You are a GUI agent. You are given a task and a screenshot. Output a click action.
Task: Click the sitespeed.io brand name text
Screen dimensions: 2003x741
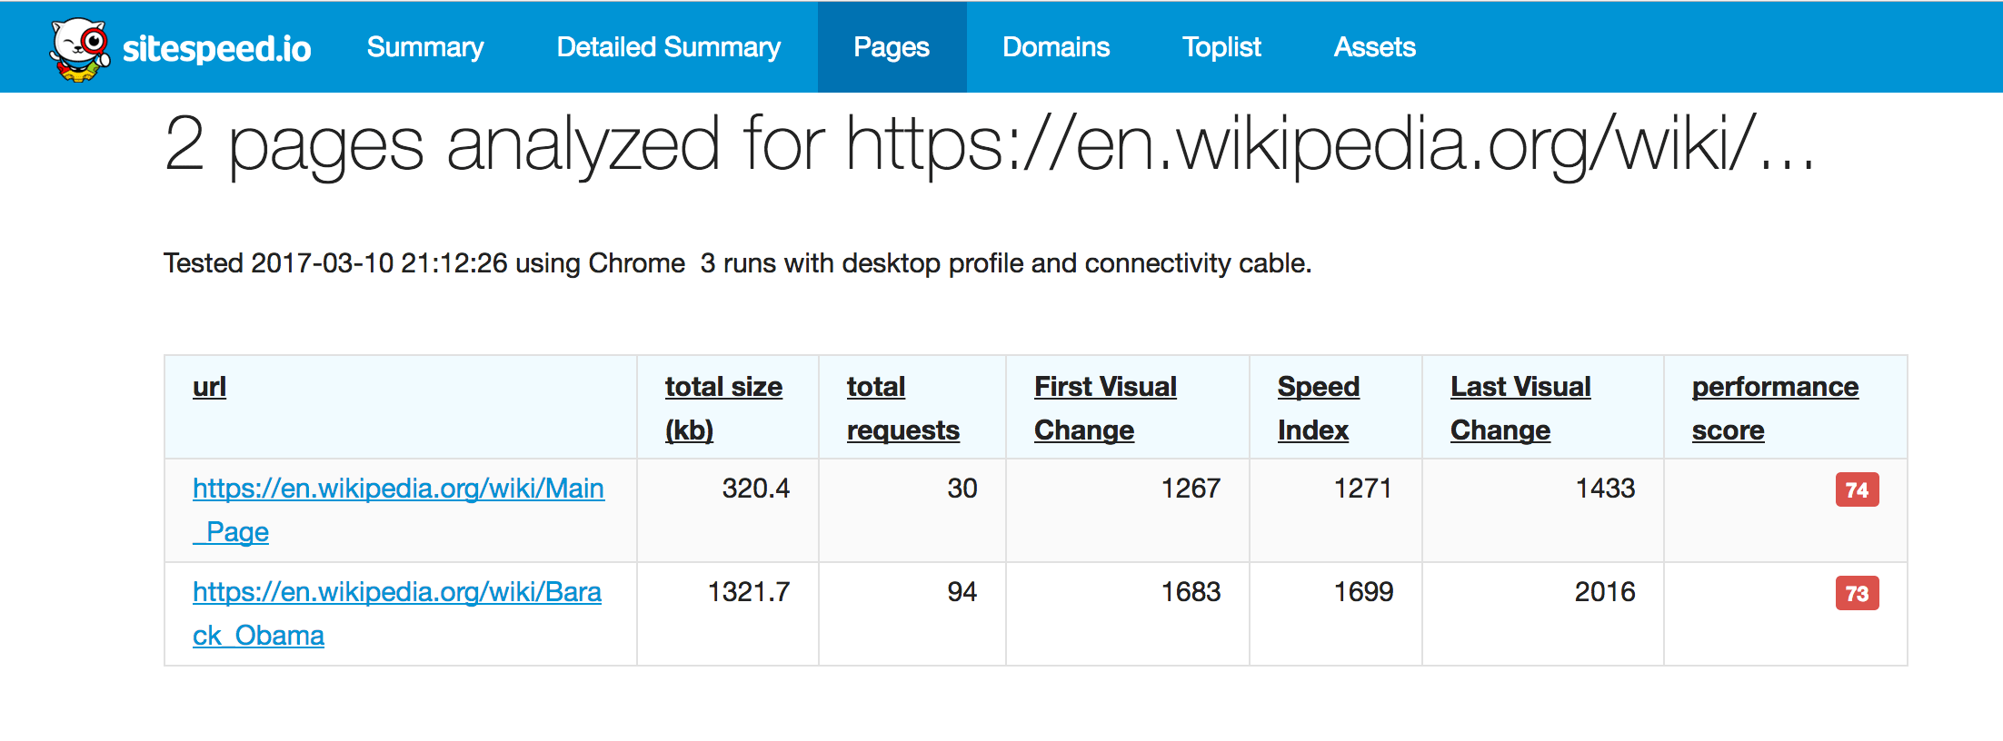click(x=216, y=48)
